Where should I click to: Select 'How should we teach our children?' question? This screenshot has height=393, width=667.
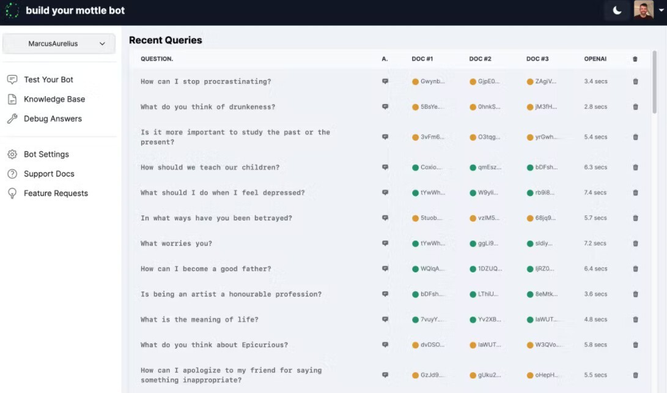210,167
